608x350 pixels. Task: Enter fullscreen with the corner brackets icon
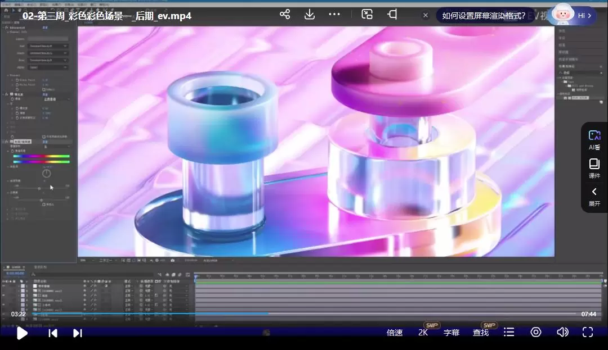tap(588, 332)
